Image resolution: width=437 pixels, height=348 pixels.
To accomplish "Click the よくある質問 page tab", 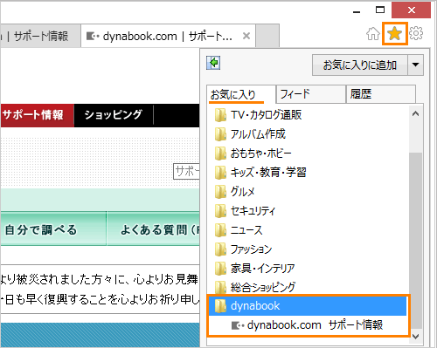I will point(153,229).
